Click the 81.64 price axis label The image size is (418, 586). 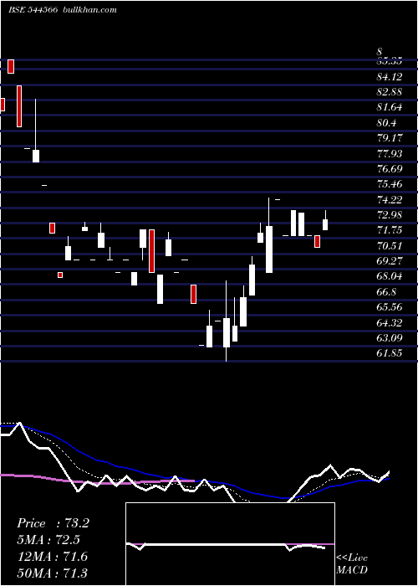point(390,108)
